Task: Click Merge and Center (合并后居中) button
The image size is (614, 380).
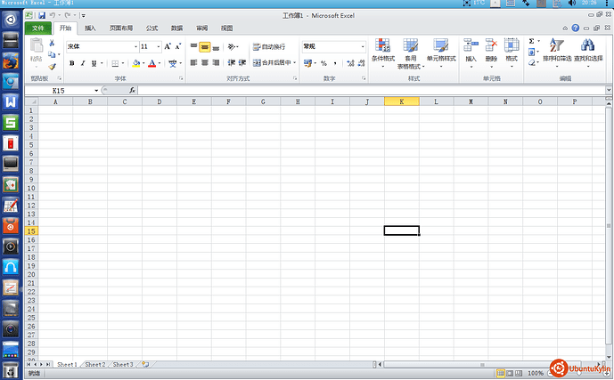Action: pyautogui.click(x=273, y=63)
